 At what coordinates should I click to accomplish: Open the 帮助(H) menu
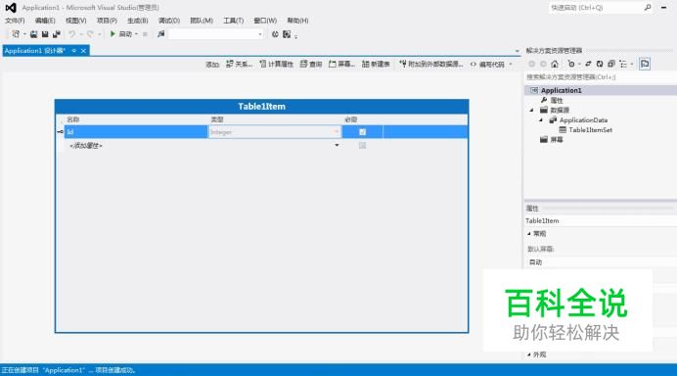297,21
